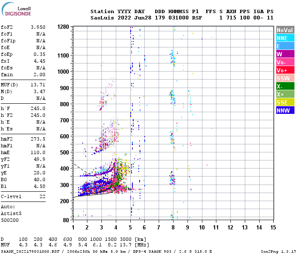Click the foF2 value 3.950
The image size is (297, 254).
[38, 27]
